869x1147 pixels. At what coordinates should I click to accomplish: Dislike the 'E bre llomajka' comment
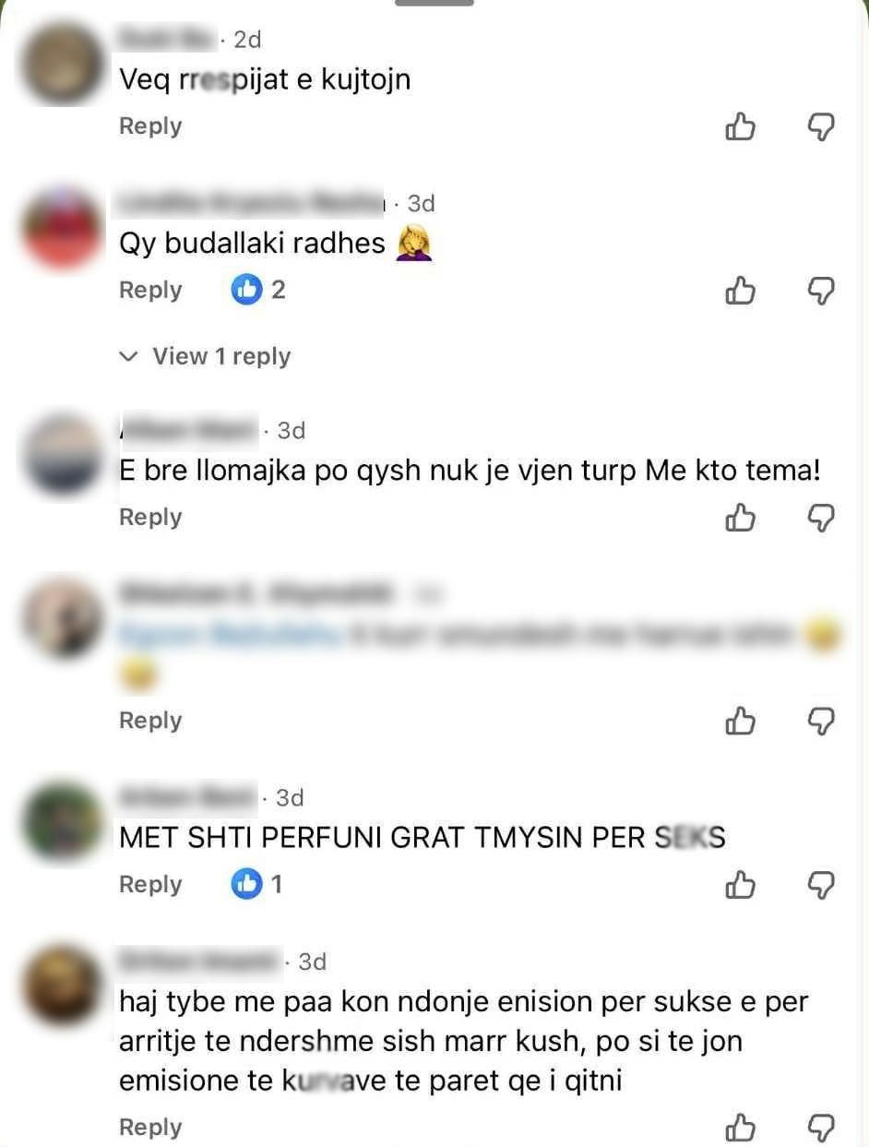(x=820, y=518)
